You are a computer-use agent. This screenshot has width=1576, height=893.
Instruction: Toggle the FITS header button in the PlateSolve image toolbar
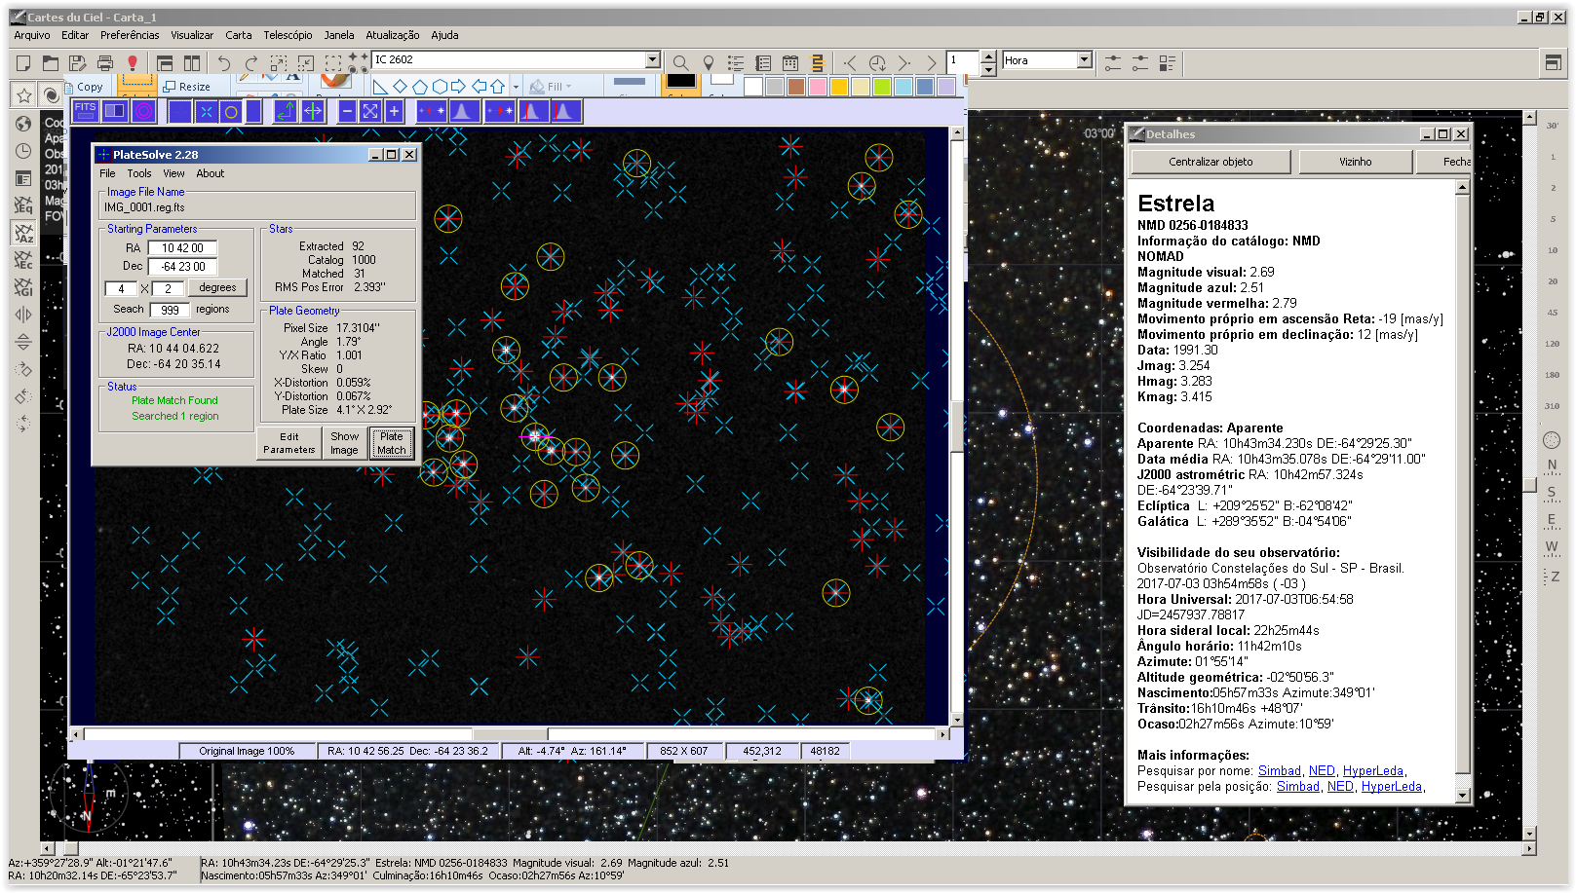click(x=86, y=111)
